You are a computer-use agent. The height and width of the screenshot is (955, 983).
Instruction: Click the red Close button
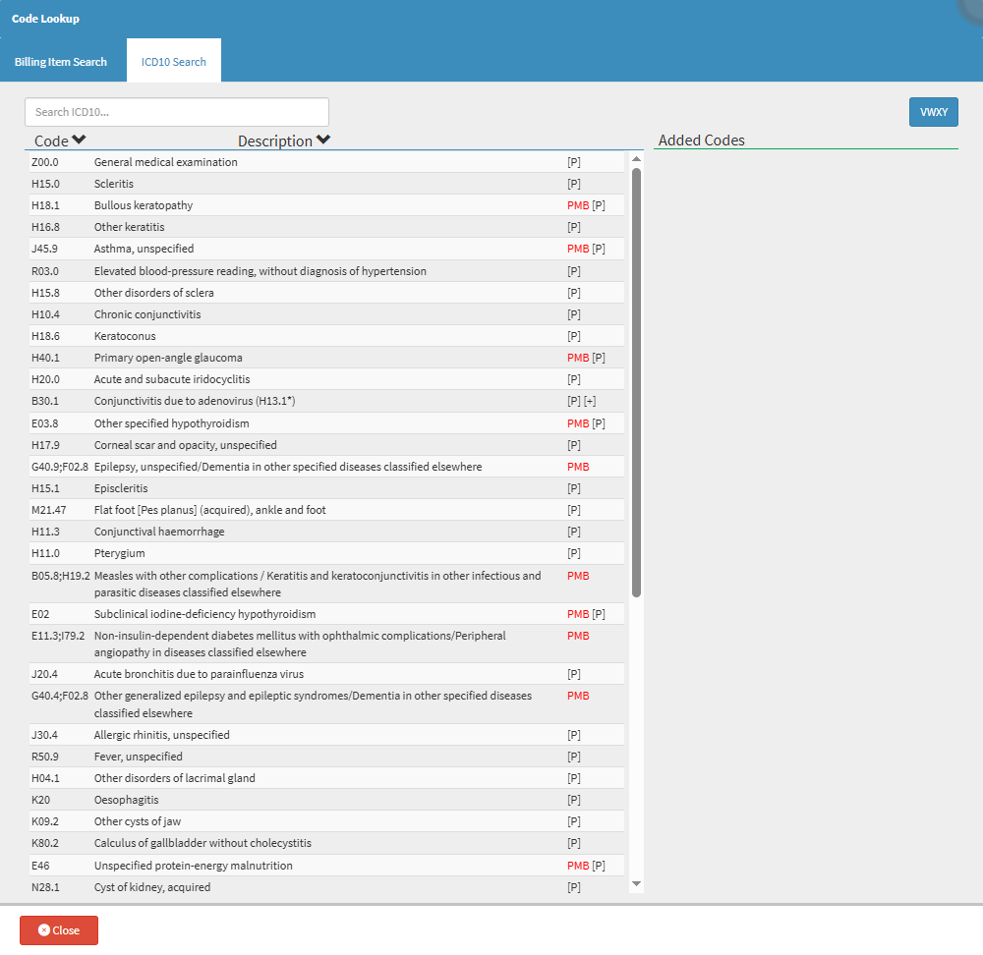pos(59,929)
